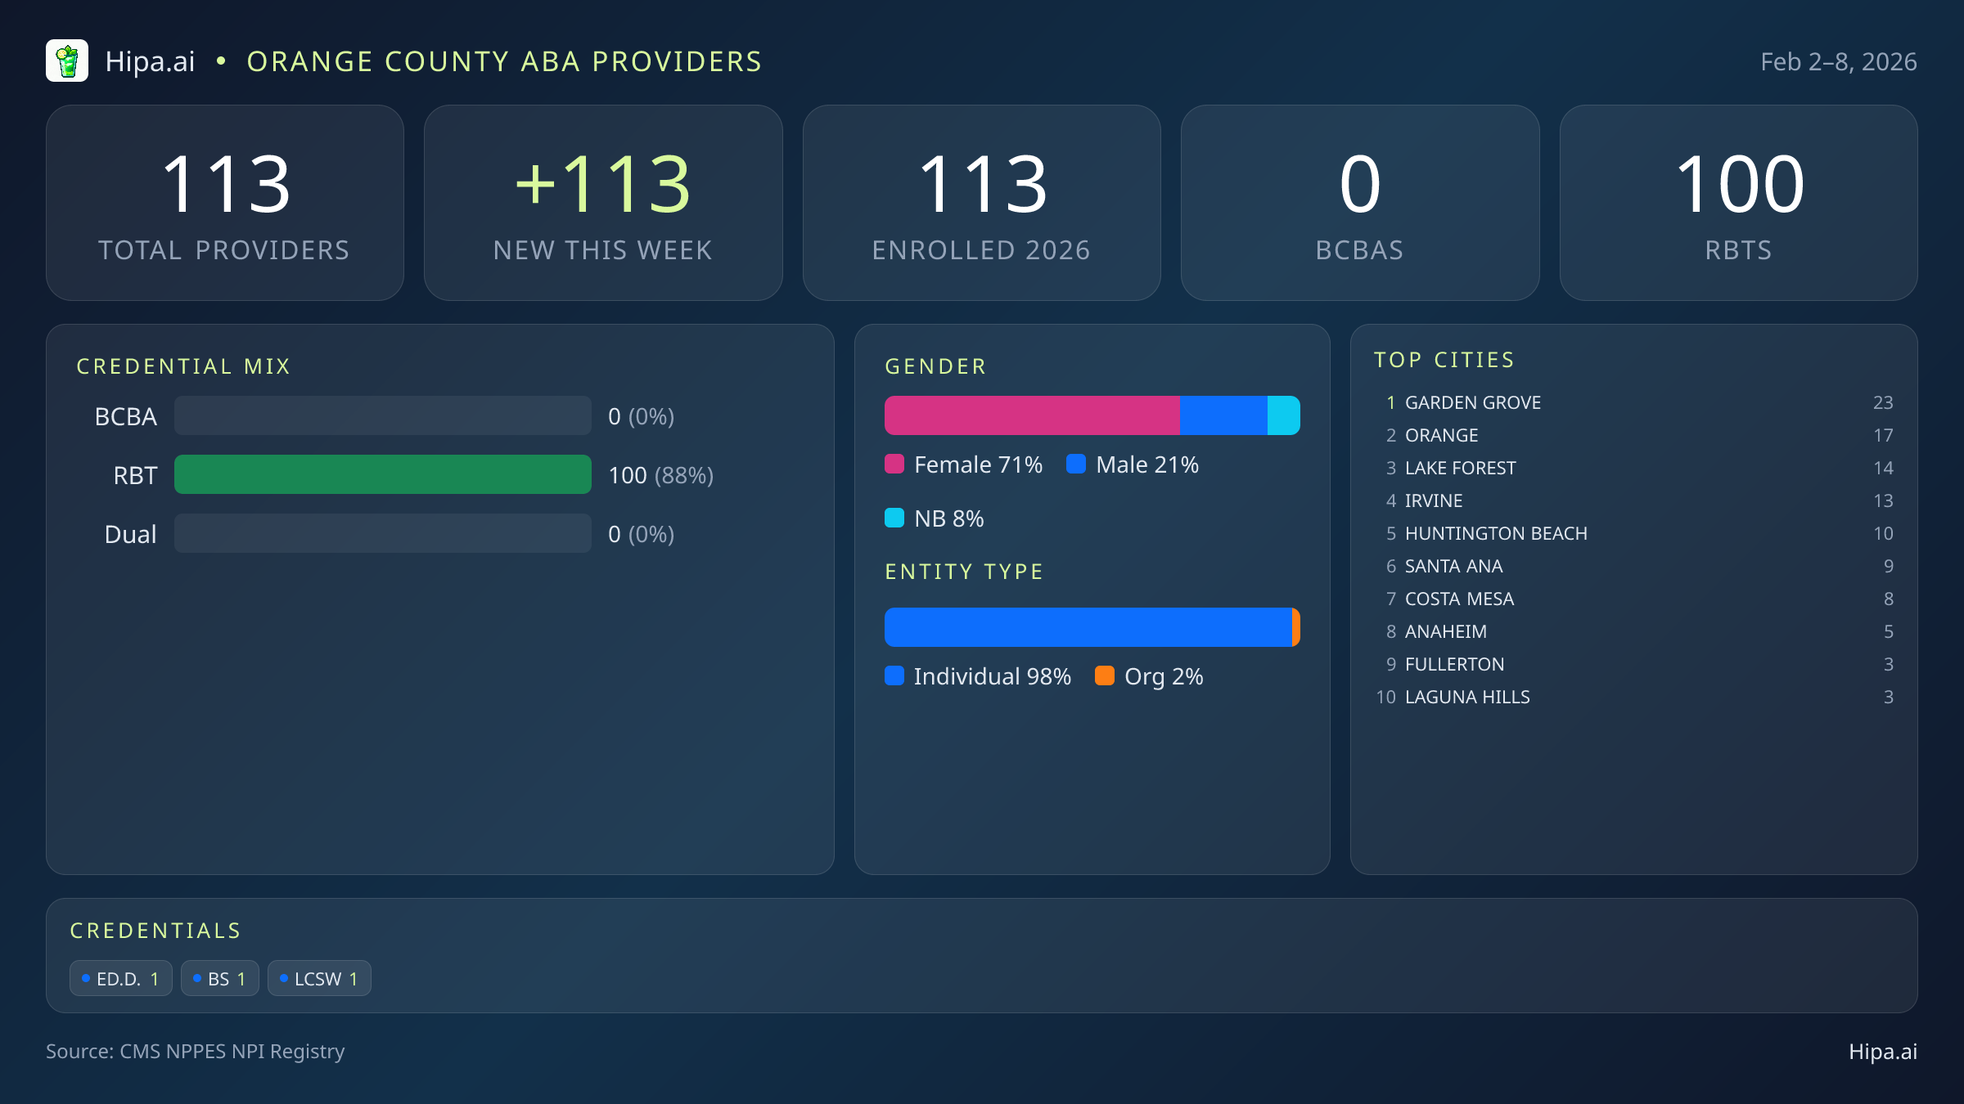The image size is (1964, 1104).
Task: Select the Individual legend swatch under Entity Type
Action: tap(895, 676)
